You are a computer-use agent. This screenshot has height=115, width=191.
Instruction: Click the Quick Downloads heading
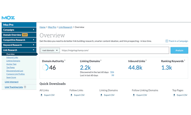coord(53,84)
